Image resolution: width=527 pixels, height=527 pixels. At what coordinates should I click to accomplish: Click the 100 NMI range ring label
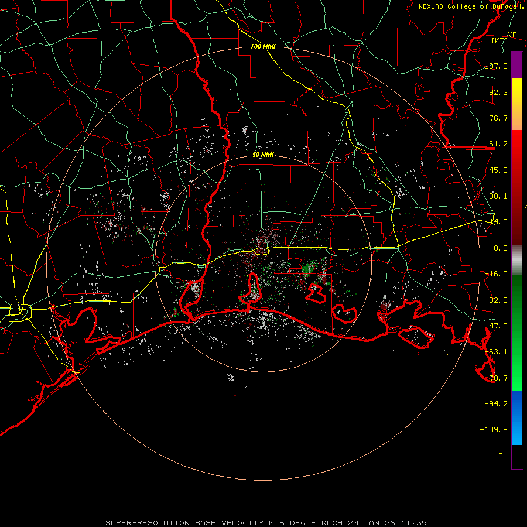tap(263, 46)
